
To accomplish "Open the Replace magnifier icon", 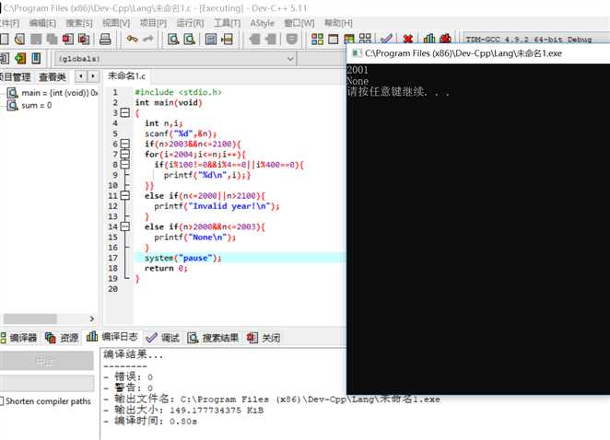I will 190,39.
